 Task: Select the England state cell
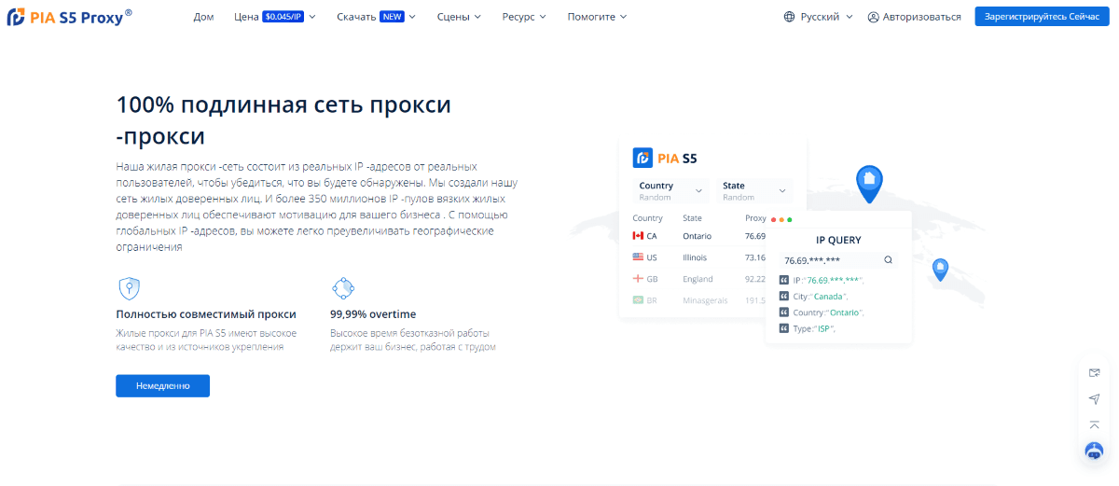click(x=698, y=279)
